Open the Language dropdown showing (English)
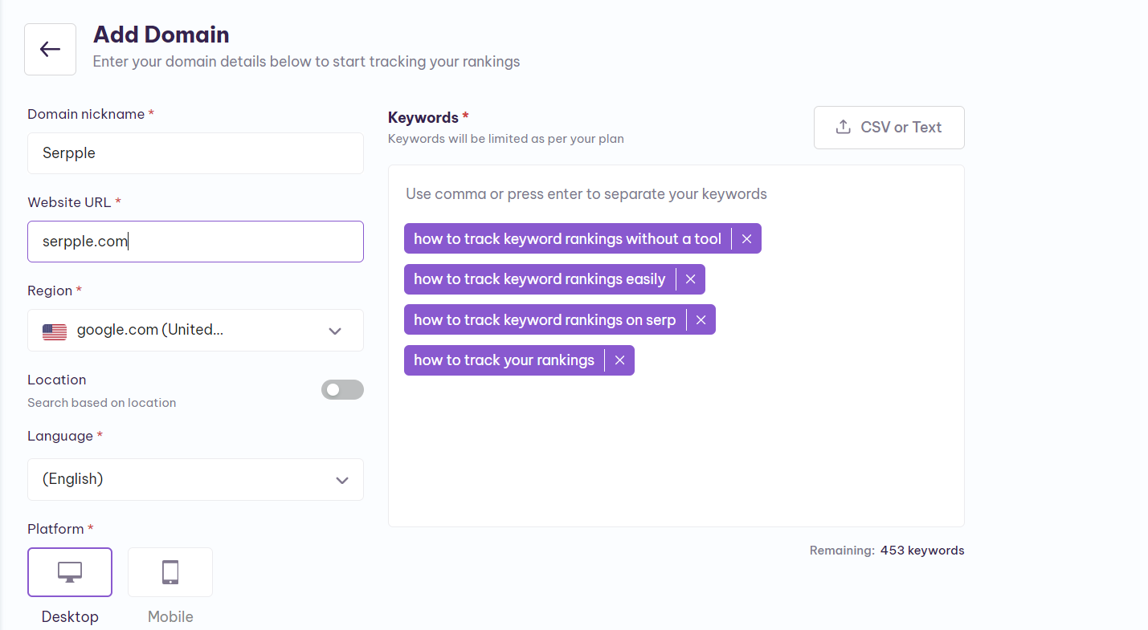This screenshot has width=1148, height=630. pyautogui.click(x=195, y=479)
